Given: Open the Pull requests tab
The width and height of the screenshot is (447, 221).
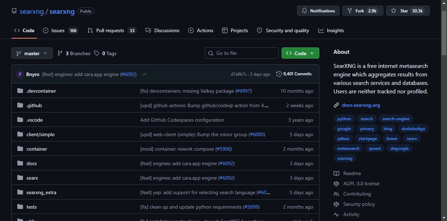Looking at the screenshot, I should click(x=112, y=30).
